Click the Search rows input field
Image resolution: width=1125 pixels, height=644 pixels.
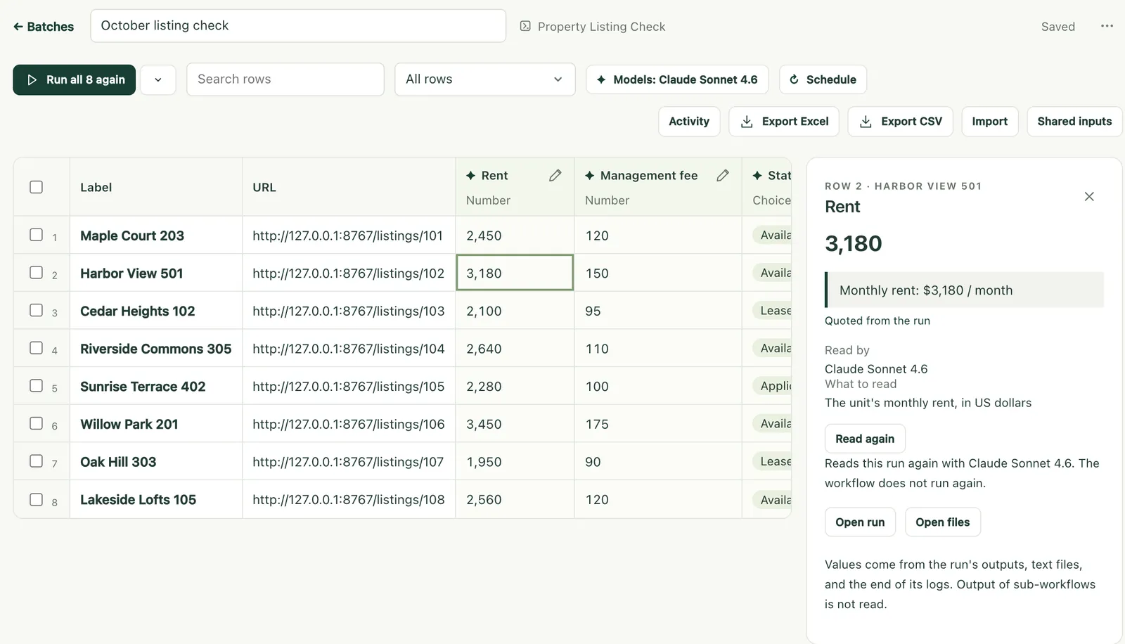click(285, 79)
